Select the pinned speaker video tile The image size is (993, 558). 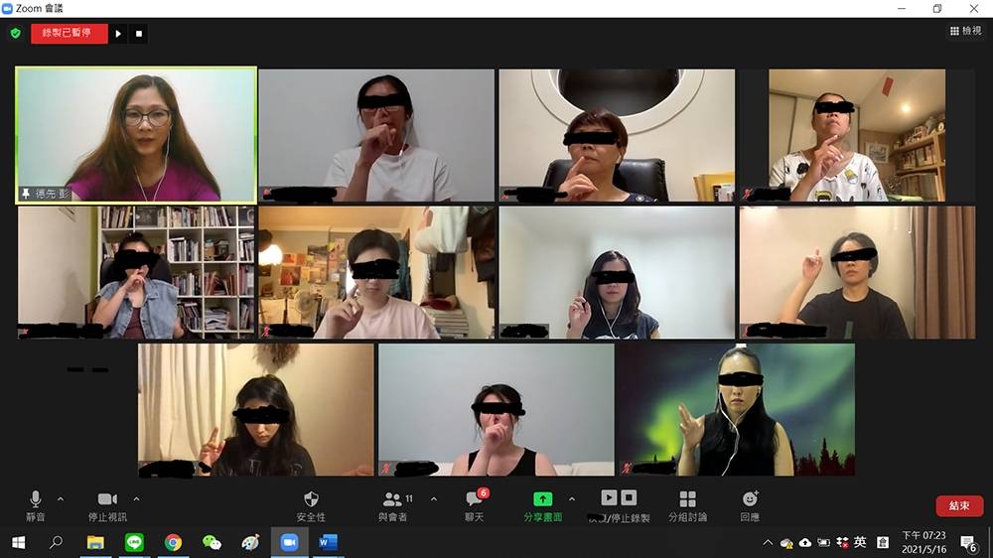(x=136, y=135)
